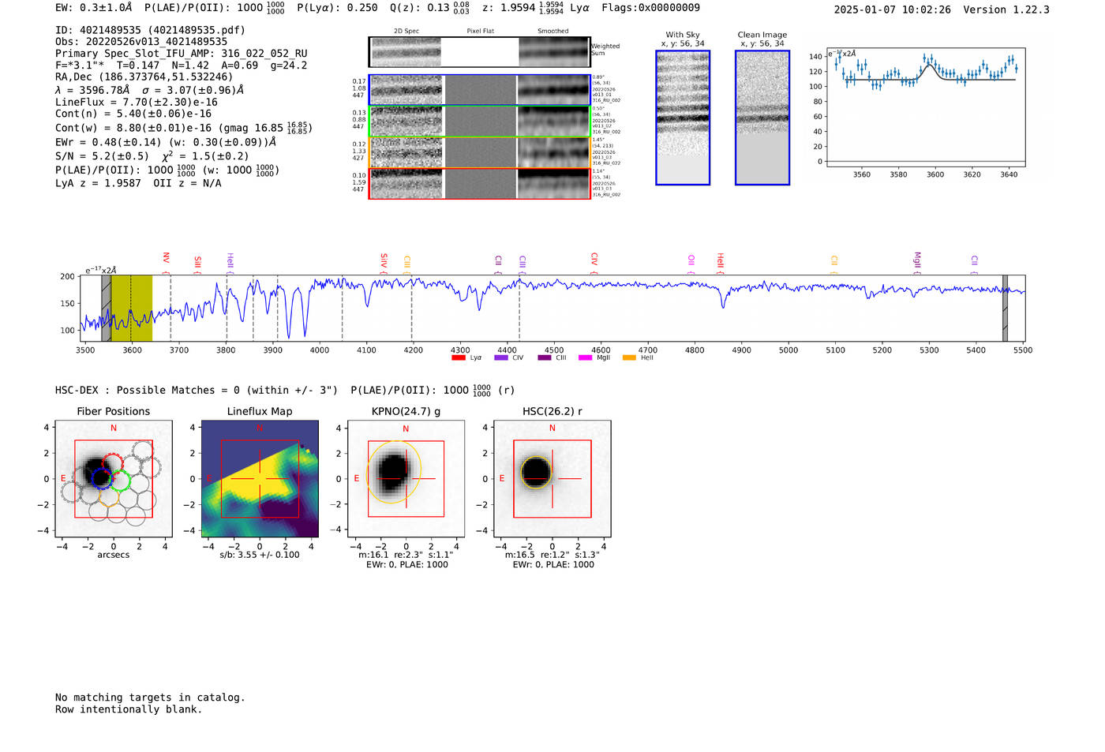Click the Version 1.22.3 text
This screenshot has height=752, width=1105.
click(1007, 9)
